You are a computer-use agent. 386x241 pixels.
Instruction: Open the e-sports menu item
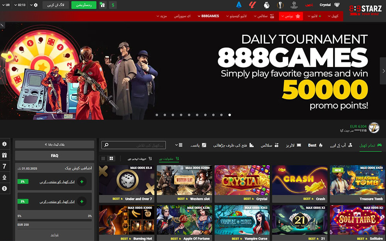(182, 16)
